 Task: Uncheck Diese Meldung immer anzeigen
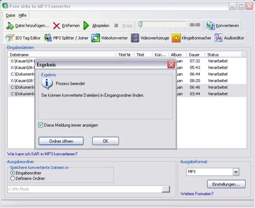[x=41, y=125]
